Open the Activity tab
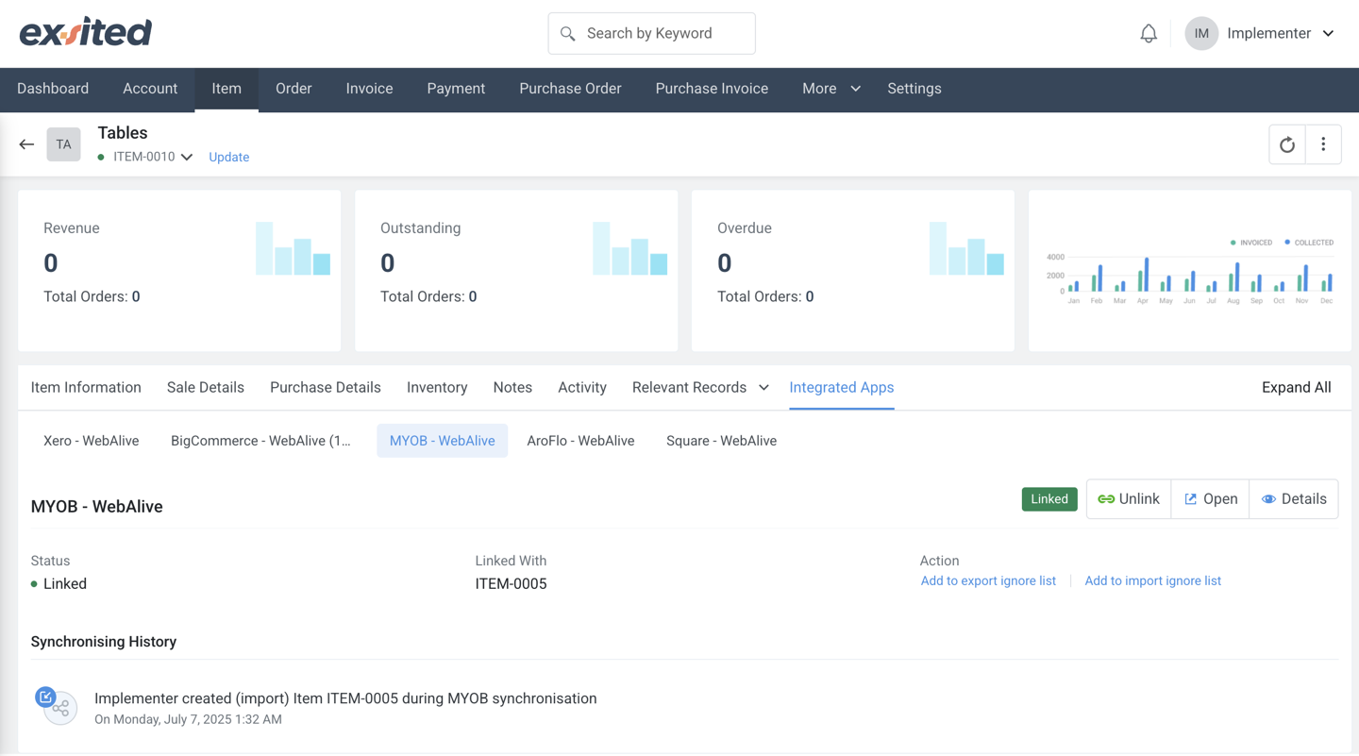 click(582, 388)
